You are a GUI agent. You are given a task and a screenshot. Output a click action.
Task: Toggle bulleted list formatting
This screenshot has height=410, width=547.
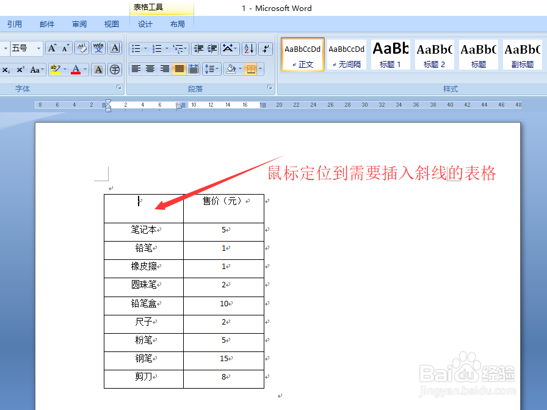(136, 48)
